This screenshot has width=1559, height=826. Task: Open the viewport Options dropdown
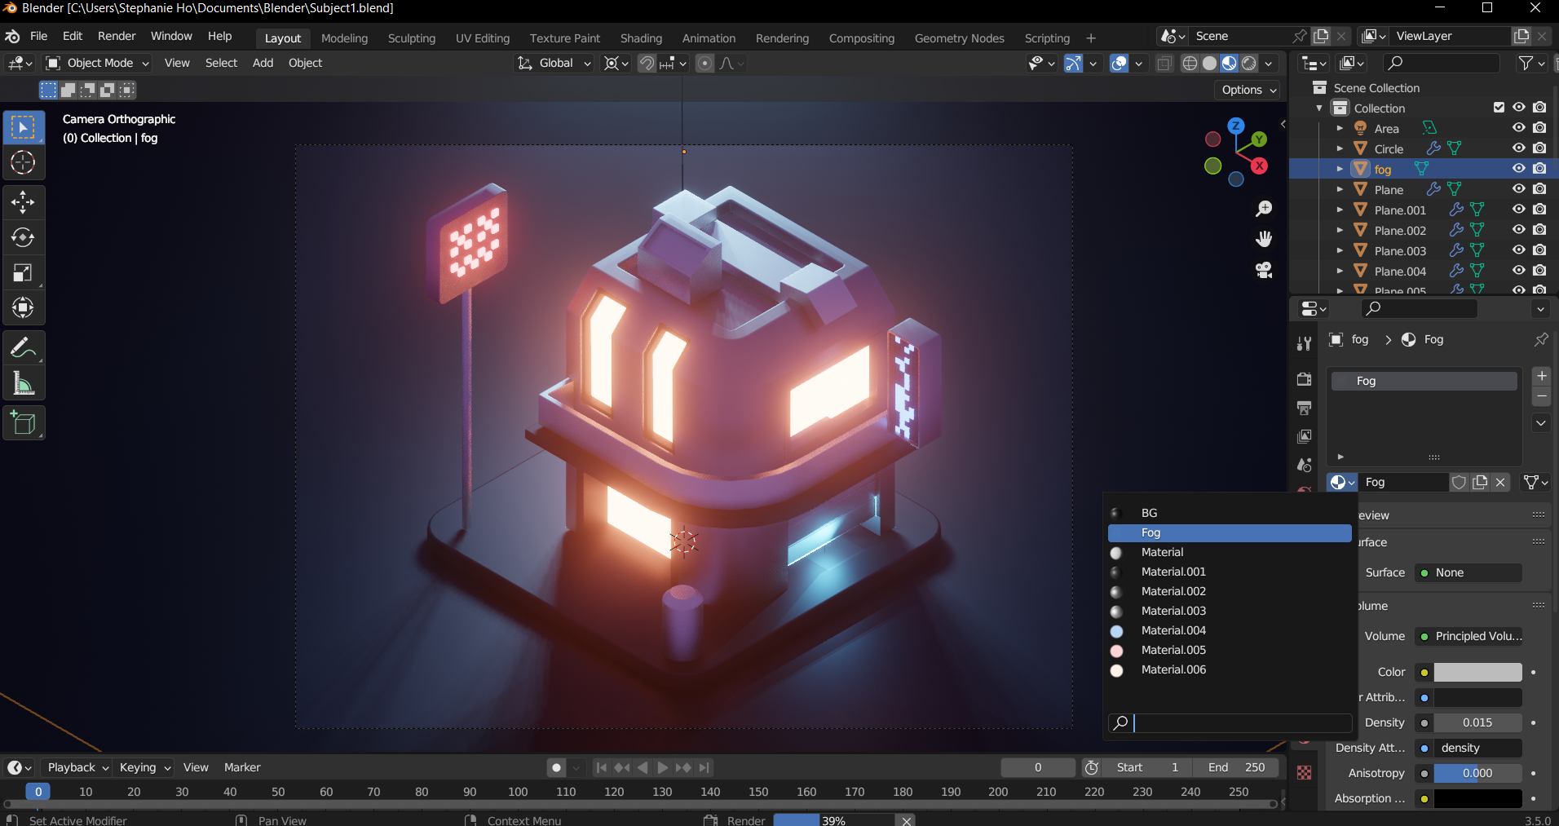click(1248, 90)
